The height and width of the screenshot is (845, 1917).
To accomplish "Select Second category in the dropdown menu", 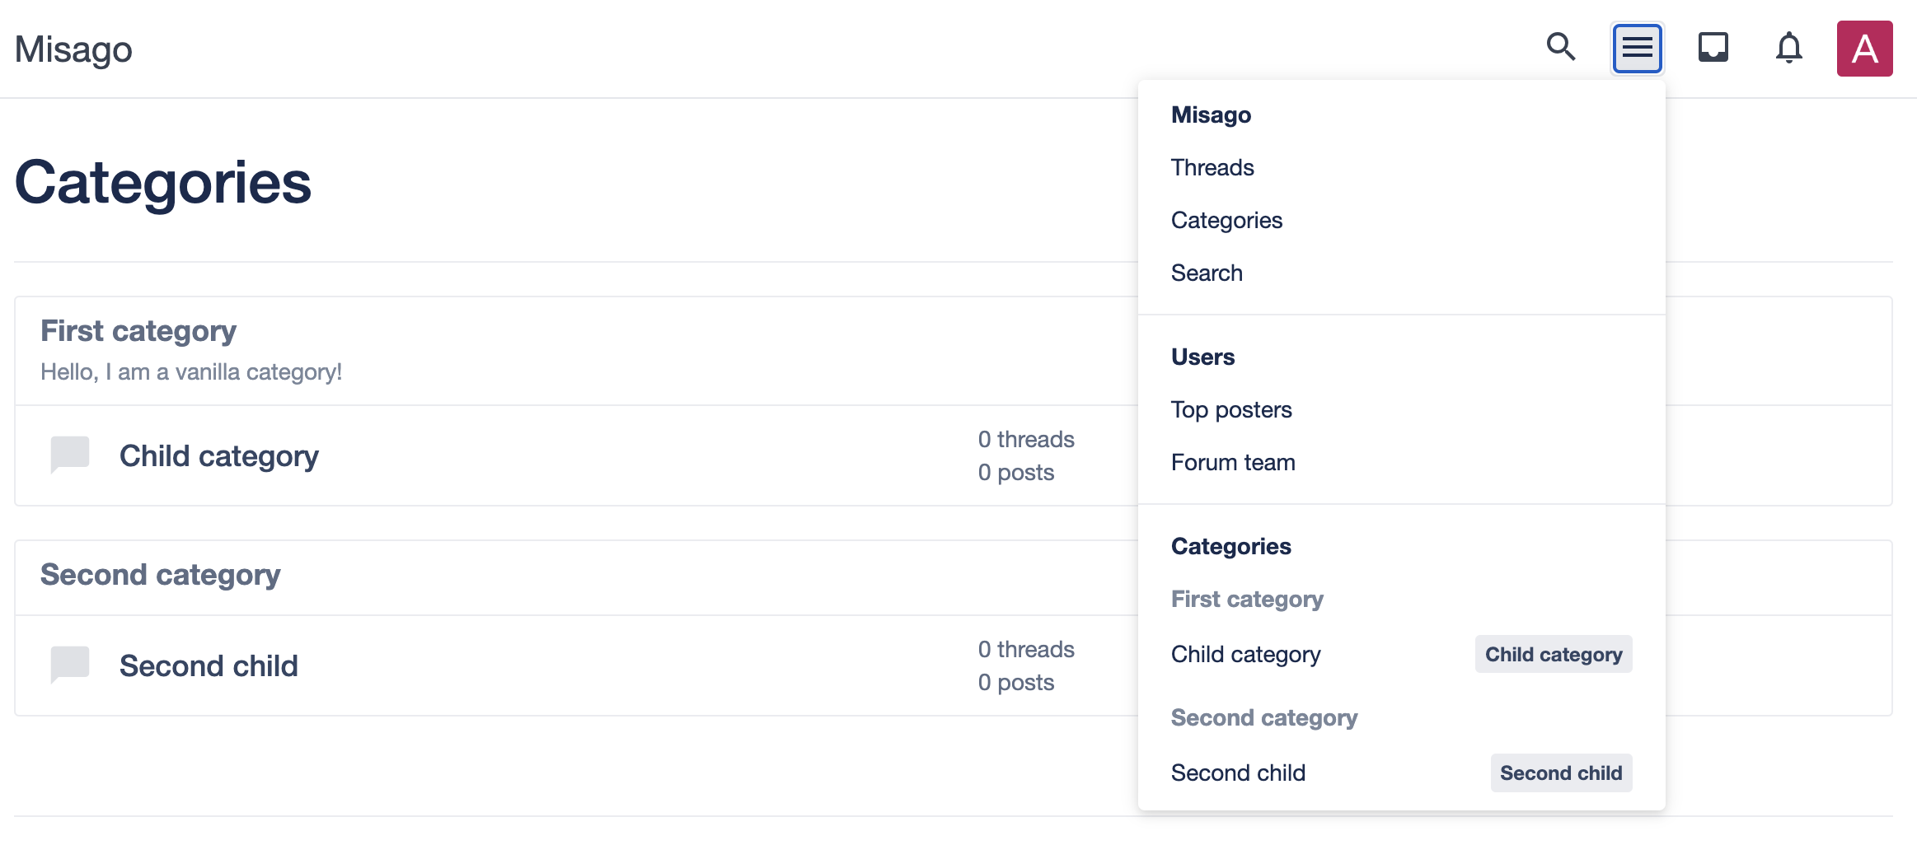I will coord(1264,718).
